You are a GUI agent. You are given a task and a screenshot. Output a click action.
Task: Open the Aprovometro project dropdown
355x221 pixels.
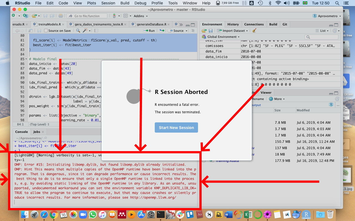click(327, 16)
